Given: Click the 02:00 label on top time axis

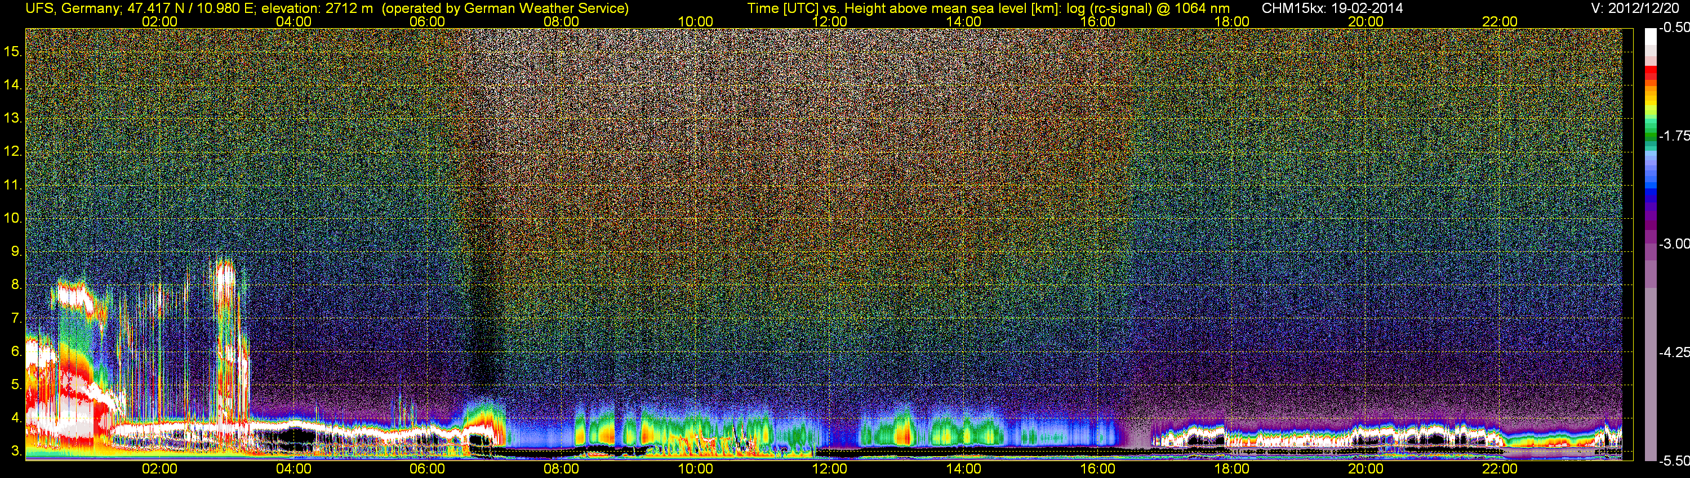Looking at the screenshot, I should (159, 21).
